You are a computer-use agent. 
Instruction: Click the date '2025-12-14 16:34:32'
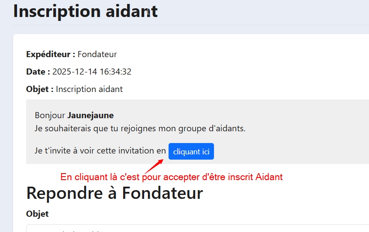pos(92,72)
